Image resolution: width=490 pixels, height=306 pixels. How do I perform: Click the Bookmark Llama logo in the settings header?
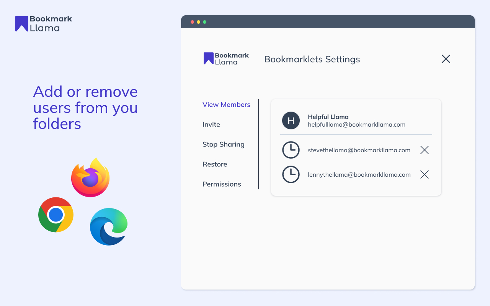click(x=226, y=59)
